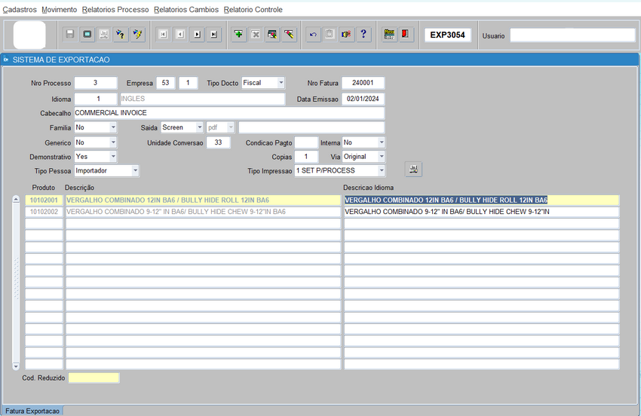Image resolution: width=641 pixels, height=416 pixels.
Task: Click the Idioma code field
Action: [x=96, y=99]
